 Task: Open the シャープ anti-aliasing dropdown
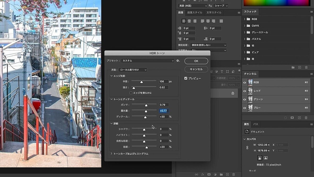pyautogui.click(x=221, y=6)
